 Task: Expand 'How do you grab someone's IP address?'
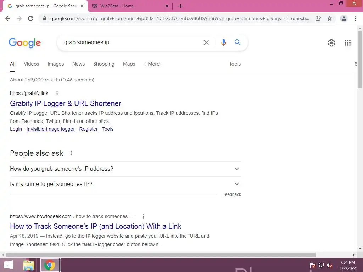125,169
